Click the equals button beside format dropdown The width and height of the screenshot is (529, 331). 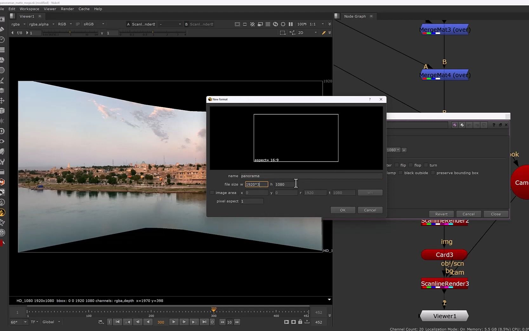coord(404,150)
